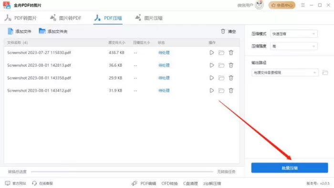Open output folder for Screenshot 2023-08-01 143412.pdf
This screenshot has height=188, width=334.
221,90
